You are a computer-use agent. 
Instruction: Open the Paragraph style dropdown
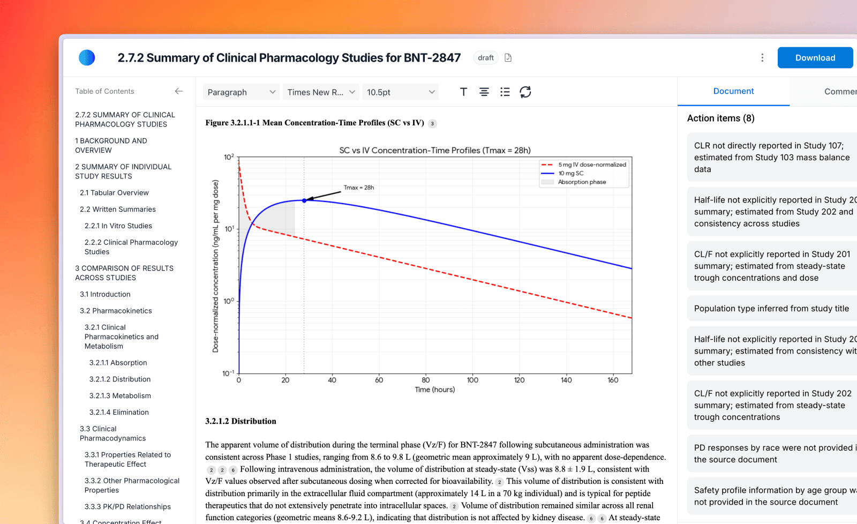tap(241, 92)
